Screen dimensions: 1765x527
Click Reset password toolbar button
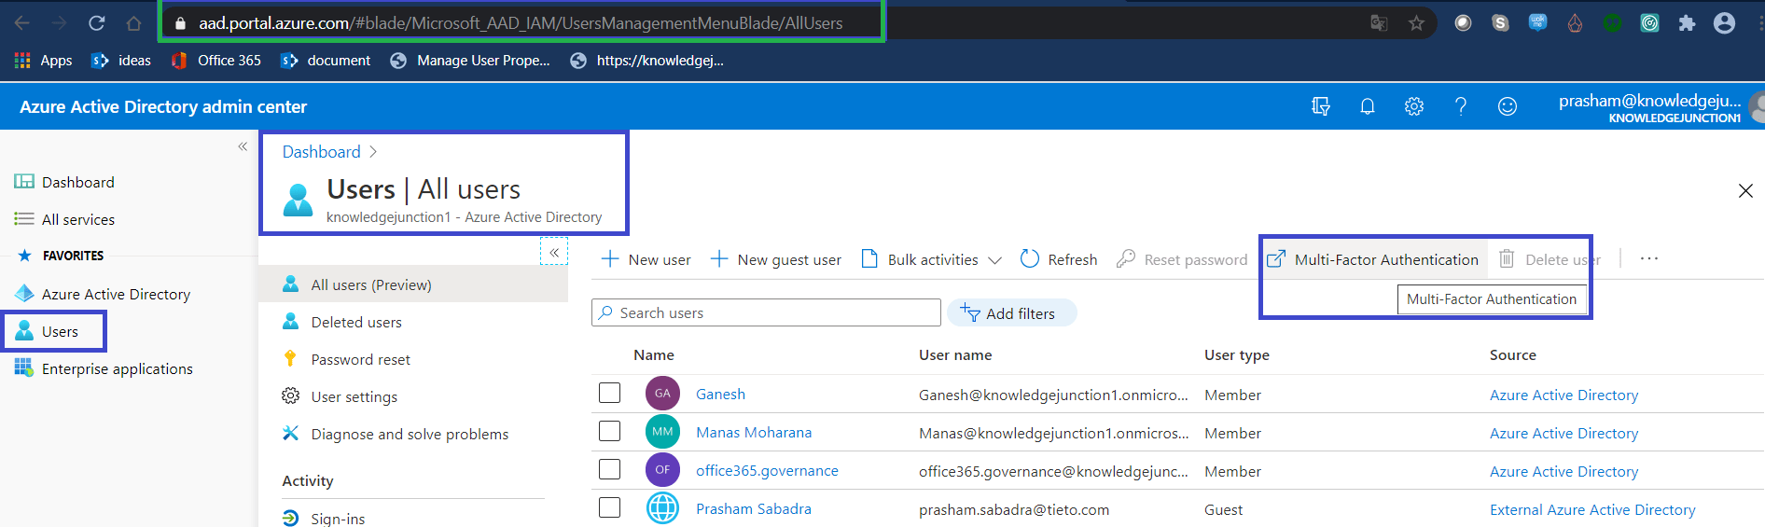coord(1182,259)
